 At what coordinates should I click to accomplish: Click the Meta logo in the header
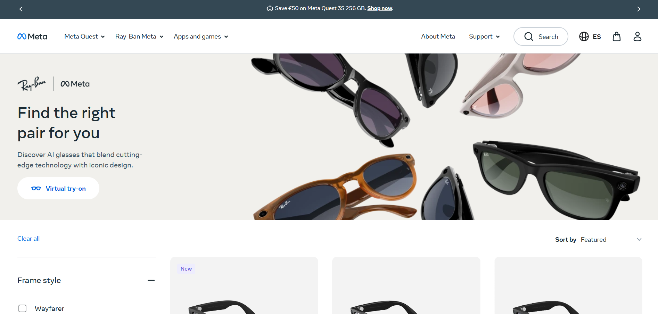32,36
